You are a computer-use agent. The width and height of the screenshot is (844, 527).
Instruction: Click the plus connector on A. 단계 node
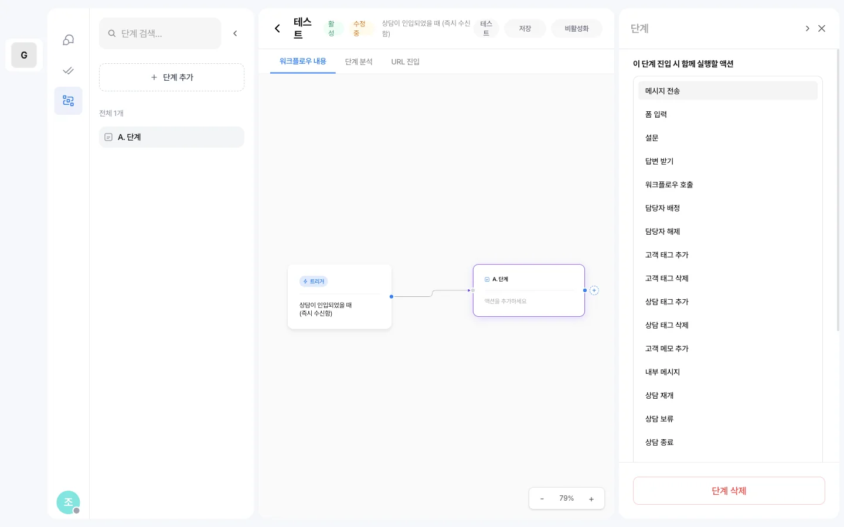(594, 290)
